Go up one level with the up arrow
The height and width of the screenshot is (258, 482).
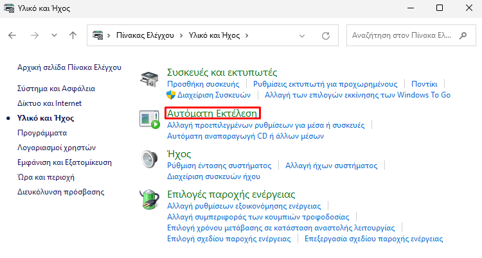[x=73, y=36]
